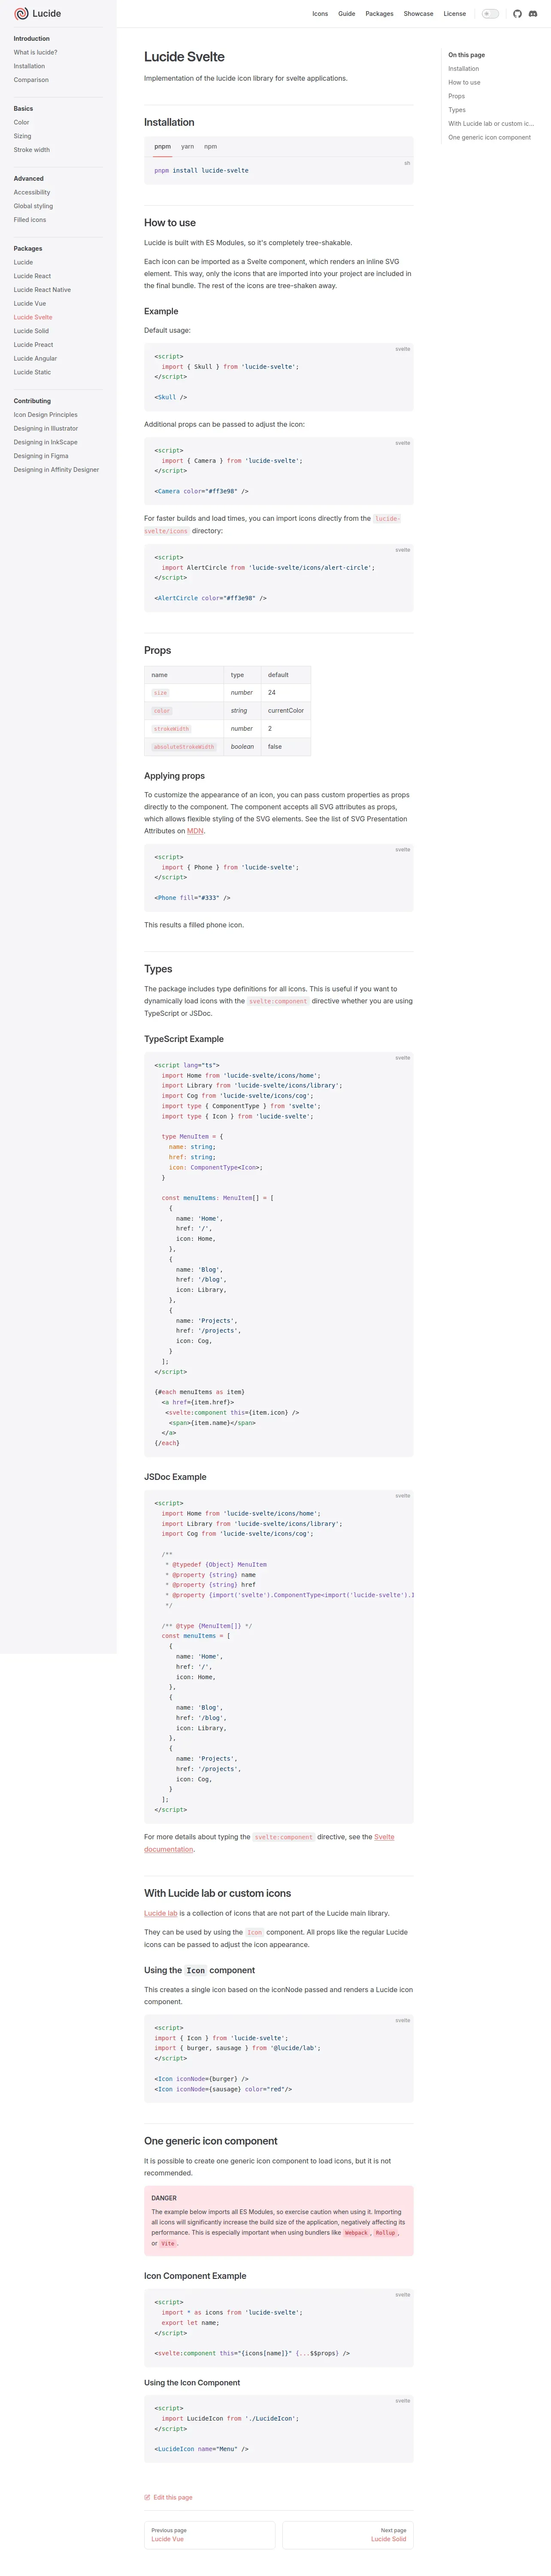The image size is (551, 2576).
Task: Click the Edit this page pencil icon
Action: pyautogui.click(x=147, y=2497)
